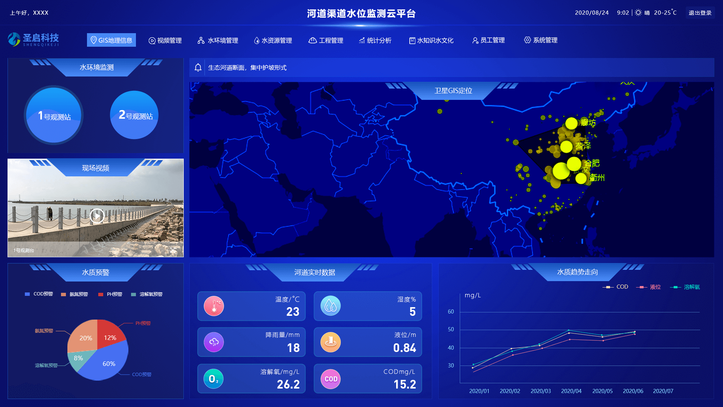Click the humidity droplets icon

tap(331, 306)
